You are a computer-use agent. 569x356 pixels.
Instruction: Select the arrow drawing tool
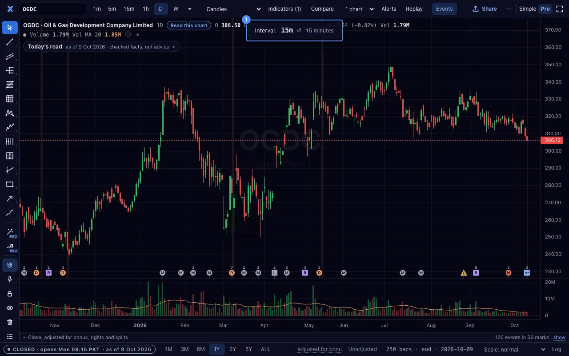coord(10,198)
